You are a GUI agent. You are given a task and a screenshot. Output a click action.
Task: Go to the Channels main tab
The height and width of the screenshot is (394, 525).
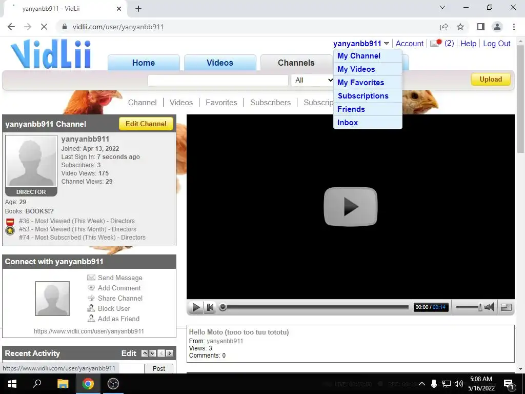[296, 63]
